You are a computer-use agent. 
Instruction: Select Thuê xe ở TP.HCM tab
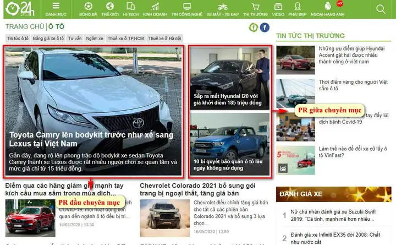126,39
